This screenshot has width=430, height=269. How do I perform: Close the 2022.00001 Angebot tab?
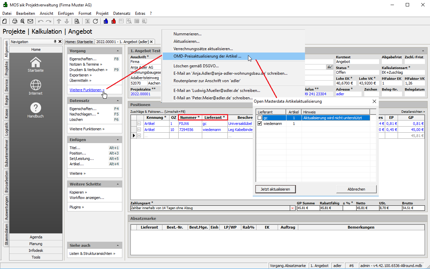click(x=152, y=42)
